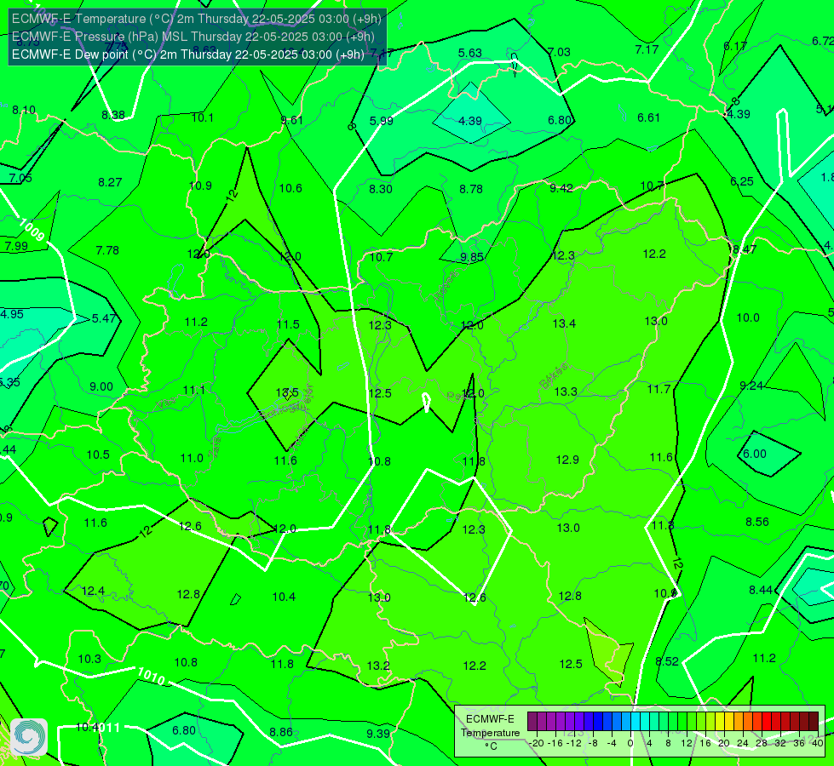The width and height of the screenshot is (834, 766).
Task: Click the 1010 isobar label
Action: [x=151, y=676]
